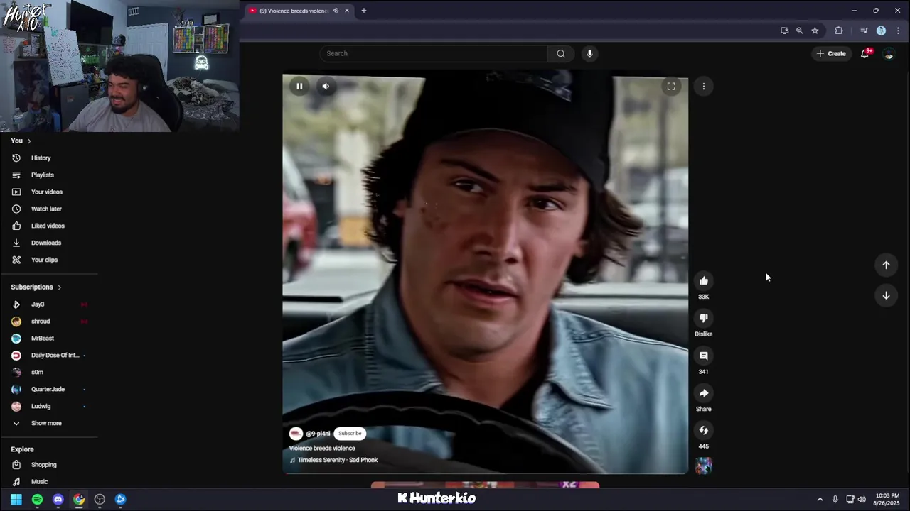Dislike the current Short
910x511 pixels.
[x=703, y=318]
